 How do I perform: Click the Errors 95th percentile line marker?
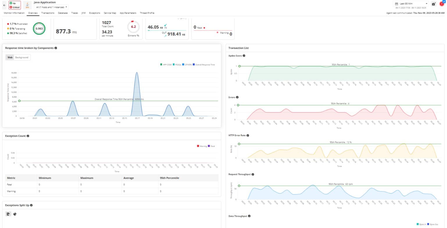[238, 105]
